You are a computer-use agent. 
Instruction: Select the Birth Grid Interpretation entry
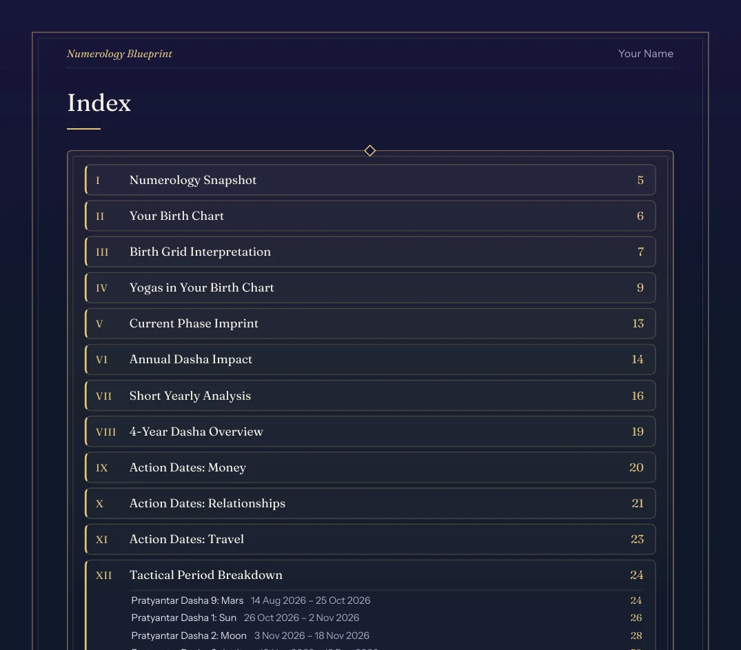click(370, 252)
